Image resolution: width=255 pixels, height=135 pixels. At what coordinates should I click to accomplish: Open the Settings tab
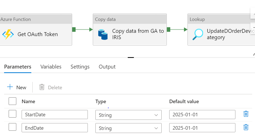pyautogui.click(x=80, y=67)
